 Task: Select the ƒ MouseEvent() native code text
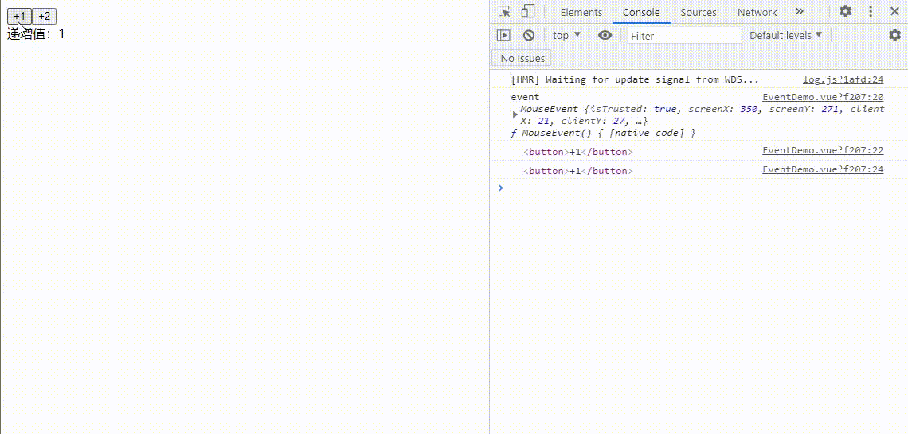pyautogui.click(x=602, y=133)
